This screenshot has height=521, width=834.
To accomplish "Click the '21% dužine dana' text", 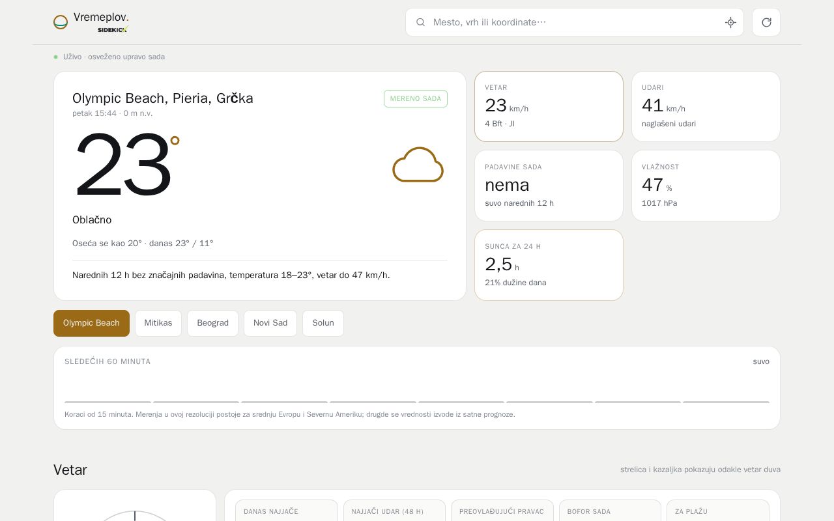I will (x=515, y=283).
